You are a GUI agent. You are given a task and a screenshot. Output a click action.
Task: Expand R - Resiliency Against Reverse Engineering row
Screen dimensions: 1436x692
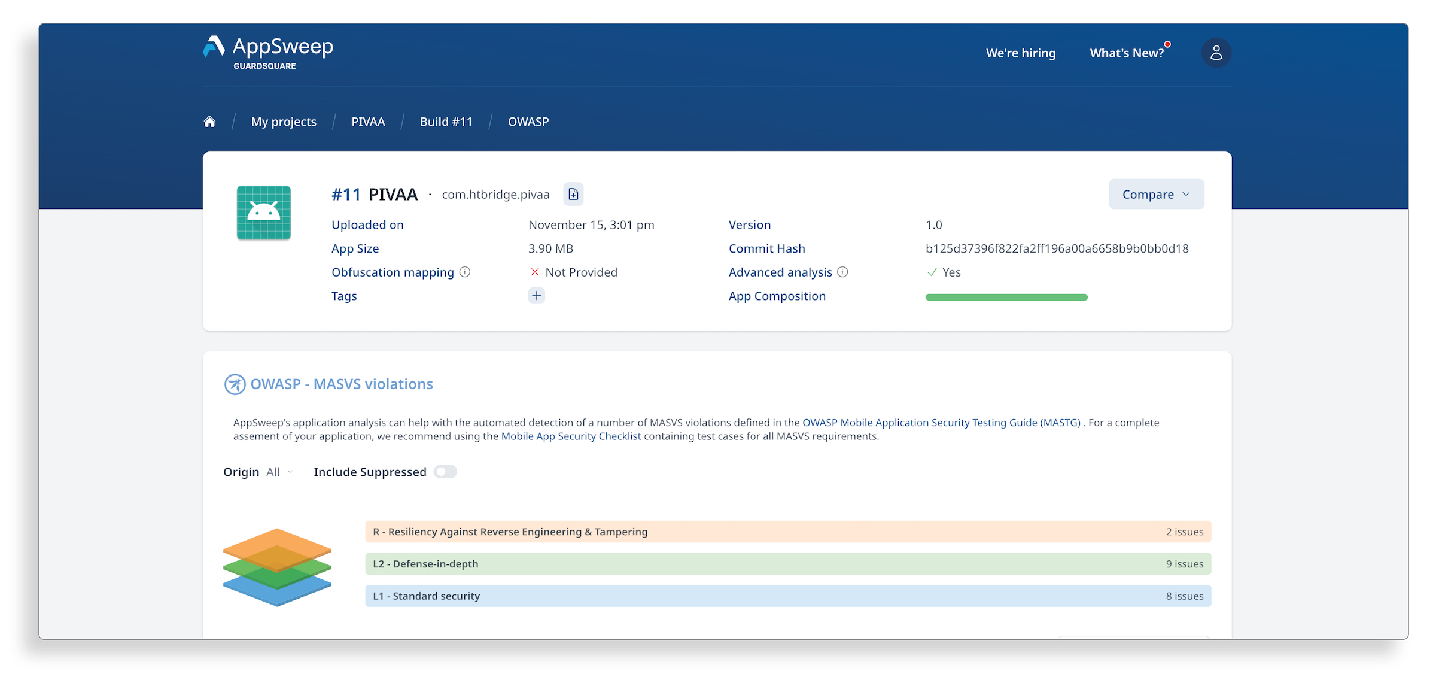pos(787,532)
